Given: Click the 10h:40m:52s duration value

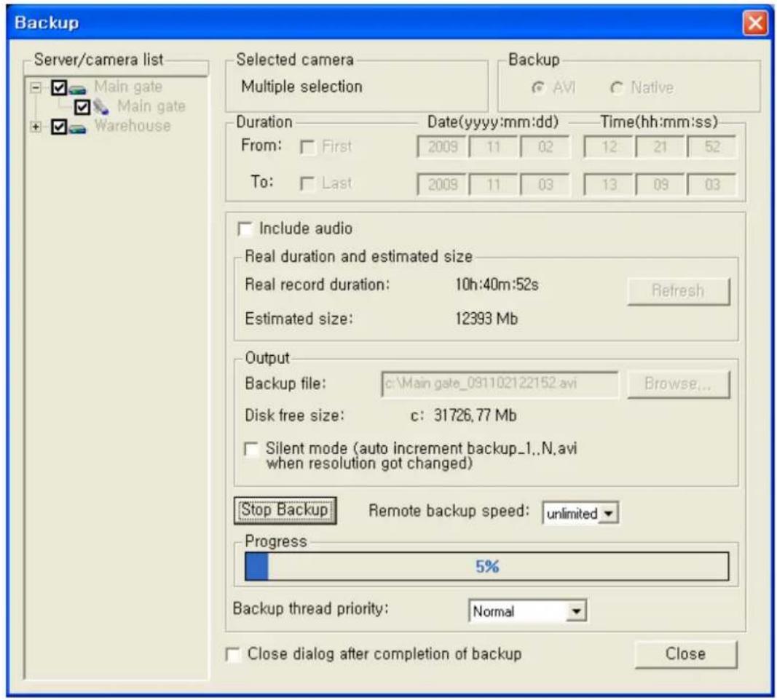Looking at the screenshot, I should (497, 285).
